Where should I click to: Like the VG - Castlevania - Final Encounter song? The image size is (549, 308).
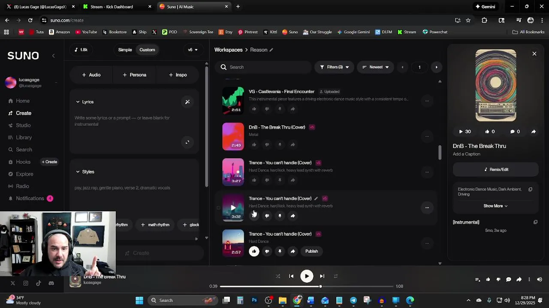coord(254,109)
